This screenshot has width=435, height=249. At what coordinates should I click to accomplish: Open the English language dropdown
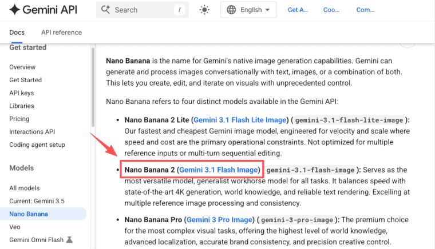248,10
